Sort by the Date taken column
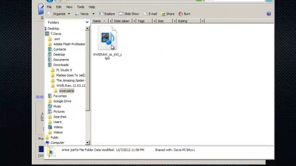296x166 pixels. tap(122, 21)
